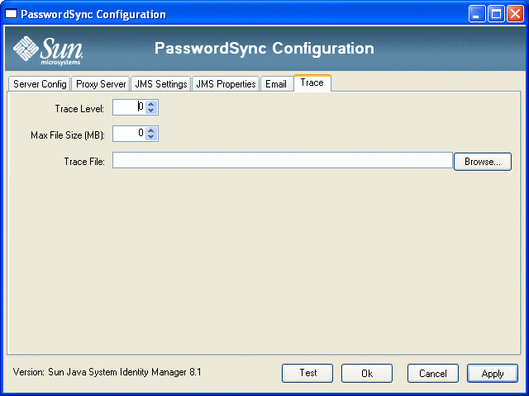Click the 'Max File Size (MB):' label
Image resolution: width=529 pixels, height=396 pixels.
68,135
